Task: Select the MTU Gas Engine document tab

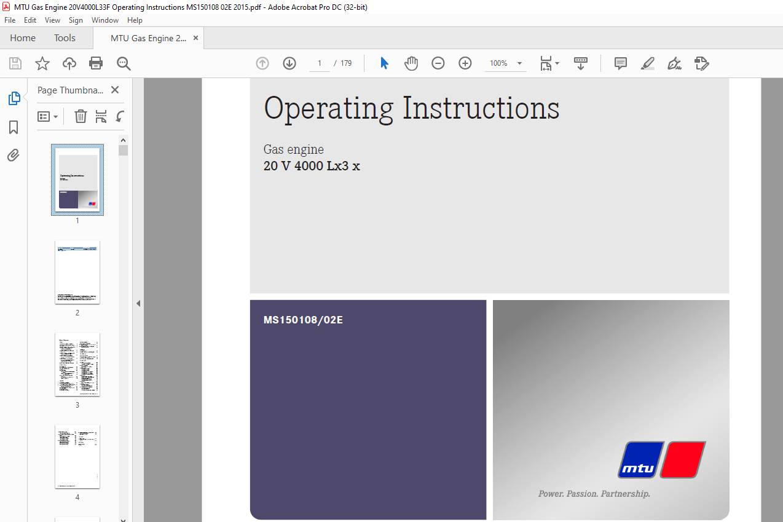Action: click(148, 38)
